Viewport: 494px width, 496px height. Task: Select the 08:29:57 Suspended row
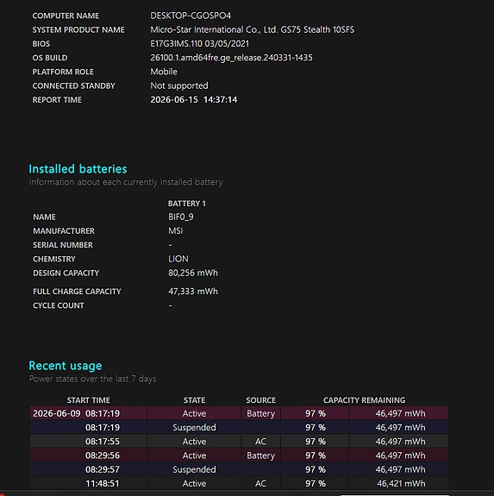pyautogui.click(x=239, y=469)
